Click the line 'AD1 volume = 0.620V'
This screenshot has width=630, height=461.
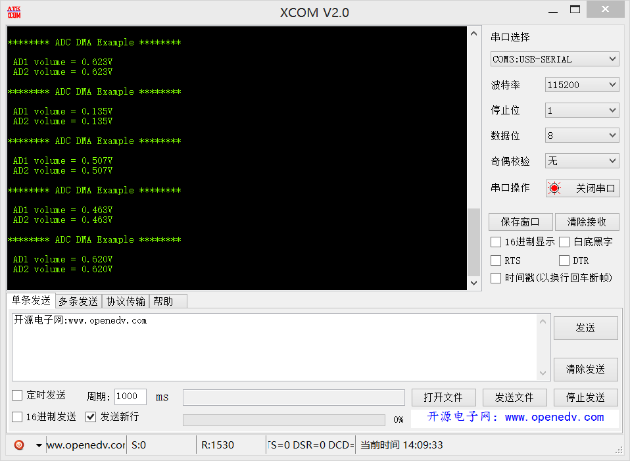62,259
